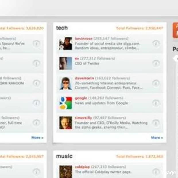This screenshot has height=178, width=178.
Task: Click the orange button at right edge
Action: (175, 30)
